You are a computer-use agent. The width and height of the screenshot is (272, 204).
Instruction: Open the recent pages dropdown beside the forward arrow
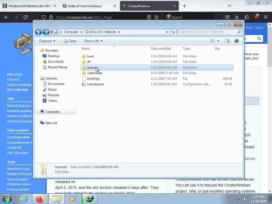click(51, 32)
